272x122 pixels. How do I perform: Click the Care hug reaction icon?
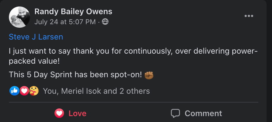34,91
